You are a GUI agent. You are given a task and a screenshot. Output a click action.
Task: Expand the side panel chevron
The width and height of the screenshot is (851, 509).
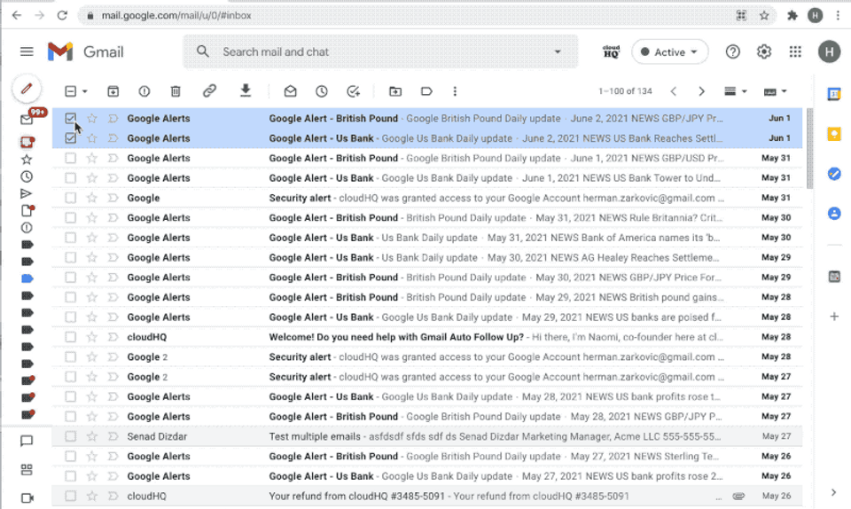[833, 492]
